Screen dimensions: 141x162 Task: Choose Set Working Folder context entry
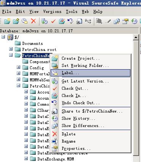(90, 66)
